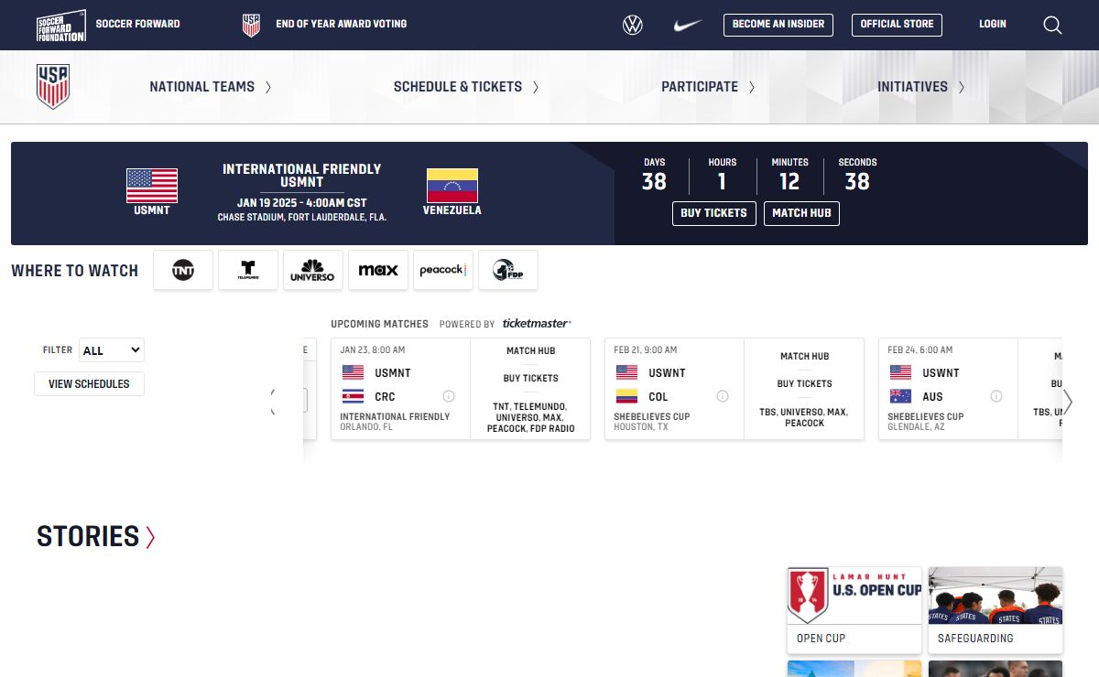Open the Safeguarding thumbnail card
This screenshot has width=1099, height=677.
click(x=996, y=609)
